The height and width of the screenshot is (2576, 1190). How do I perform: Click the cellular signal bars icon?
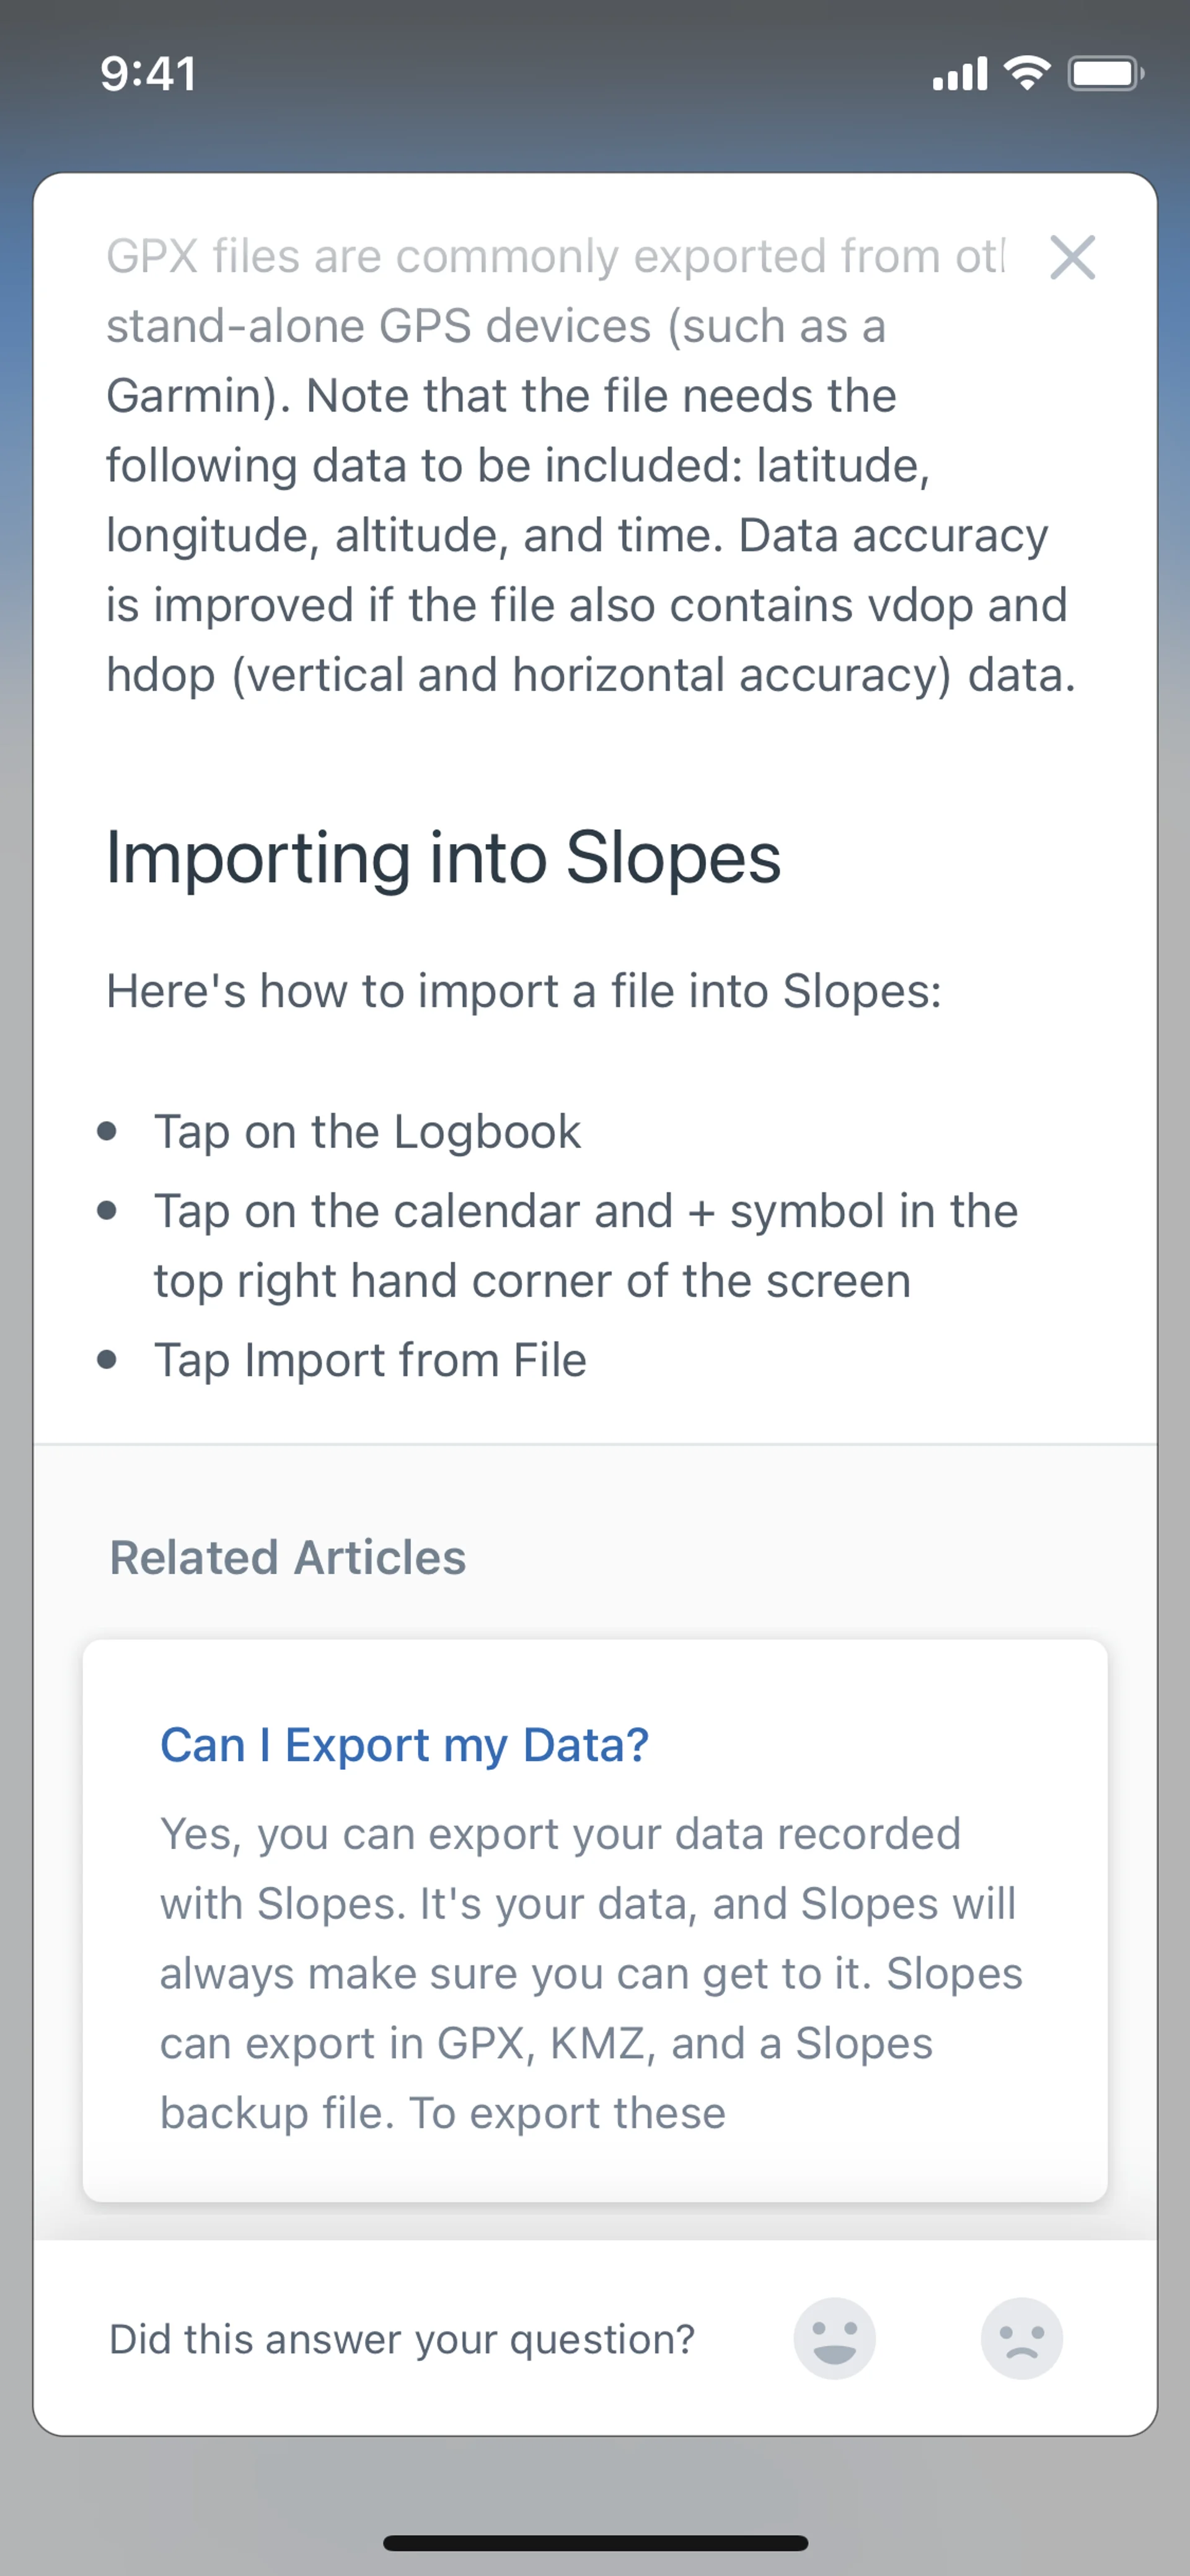tap(959, 74)
